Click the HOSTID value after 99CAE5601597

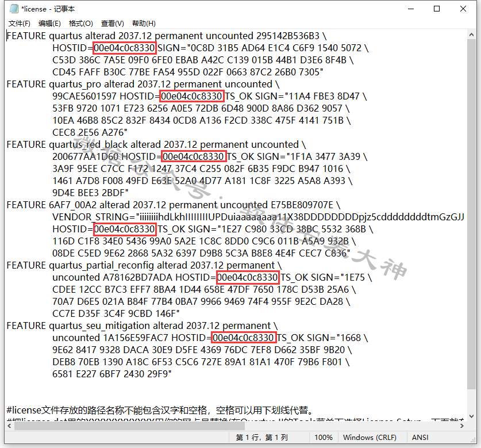(192, 96)
